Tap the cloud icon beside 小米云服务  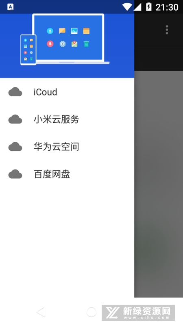[x=15, y=119]
